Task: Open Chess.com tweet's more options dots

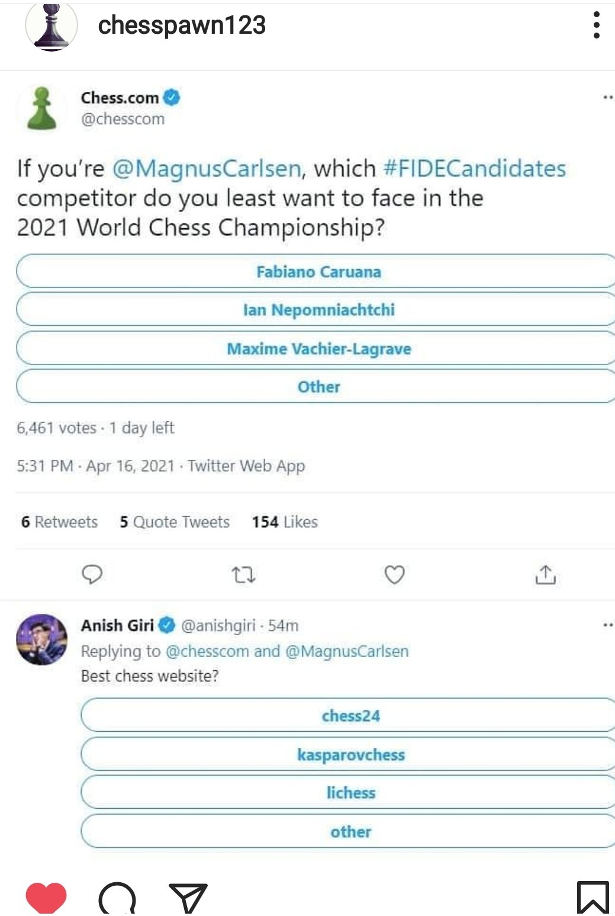Action: coord(608,97)
